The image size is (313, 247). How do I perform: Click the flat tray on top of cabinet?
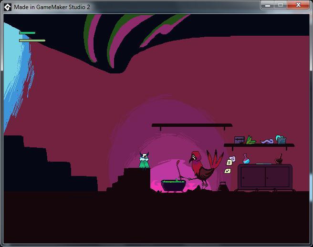[264, 164]
